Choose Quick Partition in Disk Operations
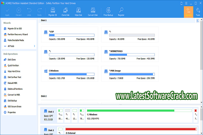The image size is (203, 135). tap(13, 66)
